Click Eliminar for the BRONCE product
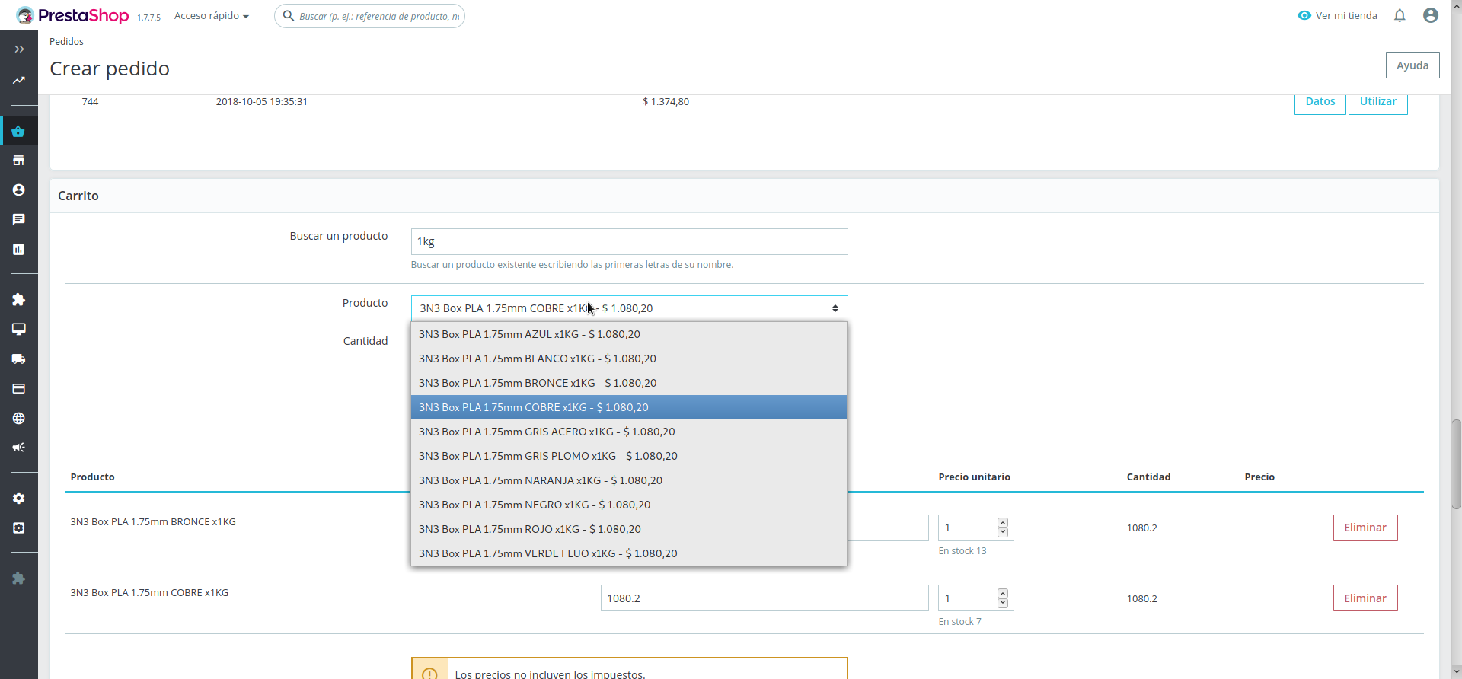 pyautogui.click(x=1365, y=528)
